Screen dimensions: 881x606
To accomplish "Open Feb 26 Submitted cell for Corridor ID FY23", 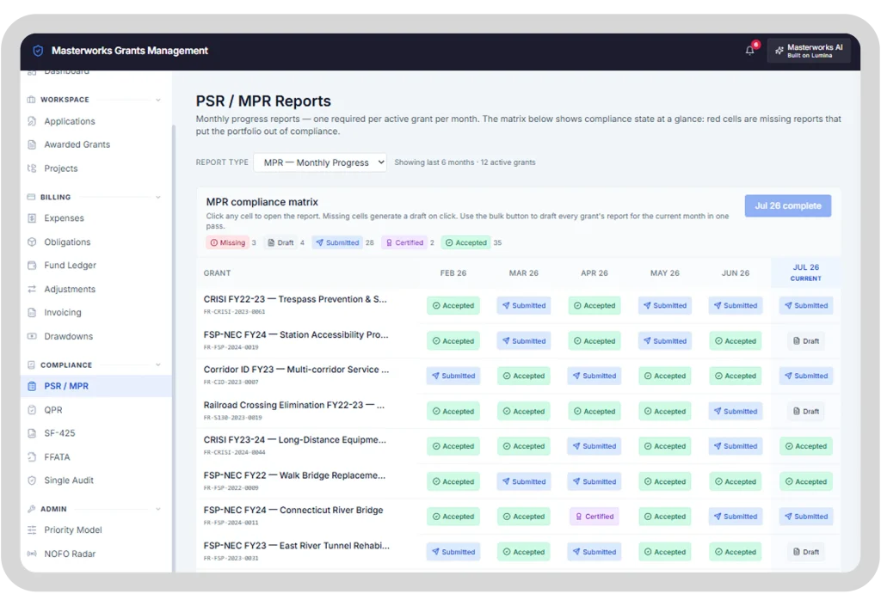I will pyautogui.click(x=453, y=376).
